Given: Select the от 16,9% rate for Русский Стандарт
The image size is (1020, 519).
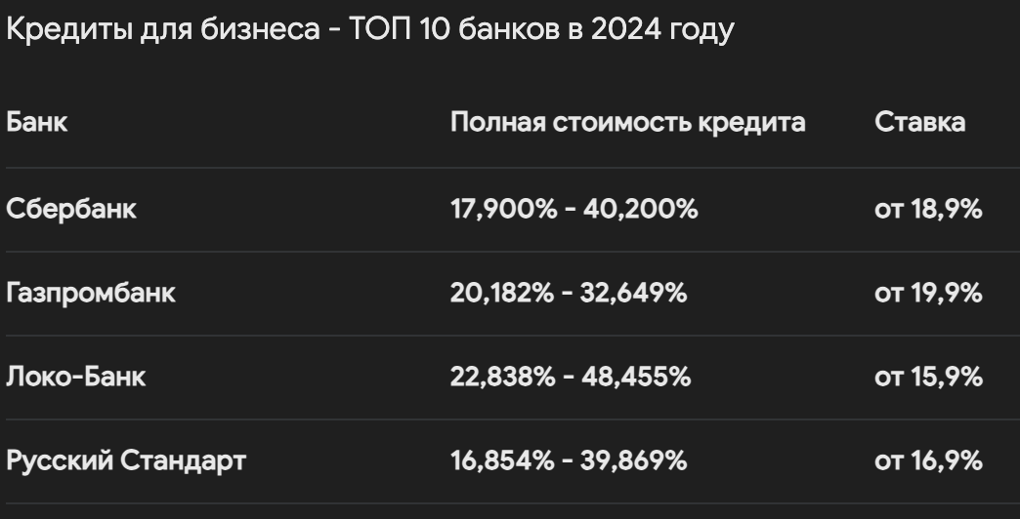Looking at the screenshot, I should [928, 461].
